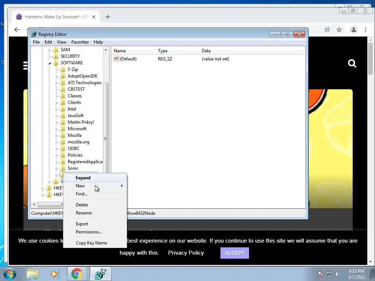Click the Name column header
This screenshot has height=281, width=375.
134,50
